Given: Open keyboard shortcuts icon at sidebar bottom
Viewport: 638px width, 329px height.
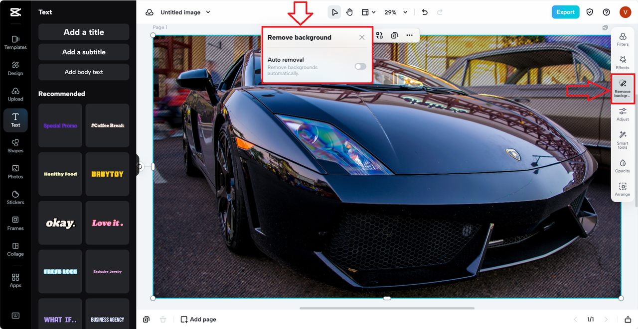Looking at the screenshot, I should coord(15,316).
